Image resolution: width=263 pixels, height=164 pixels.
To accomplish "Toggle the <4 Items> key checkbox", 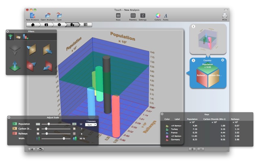I will pyautogui.click(x=167, y=126).
